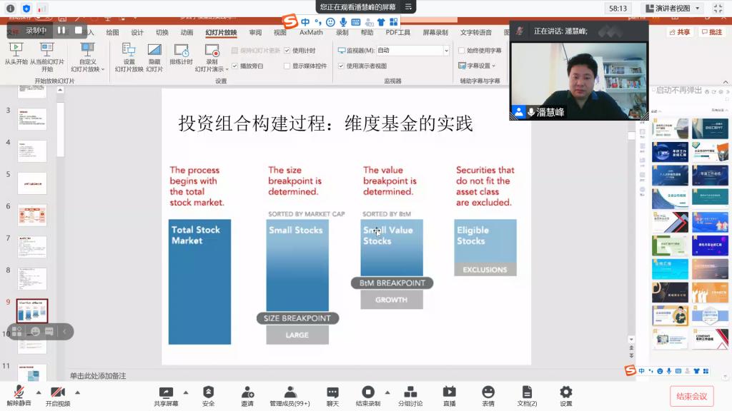Uncheck the 播放旁白 checkbox
This screenshot has height=411, width=732.
(x=234, y=66)
